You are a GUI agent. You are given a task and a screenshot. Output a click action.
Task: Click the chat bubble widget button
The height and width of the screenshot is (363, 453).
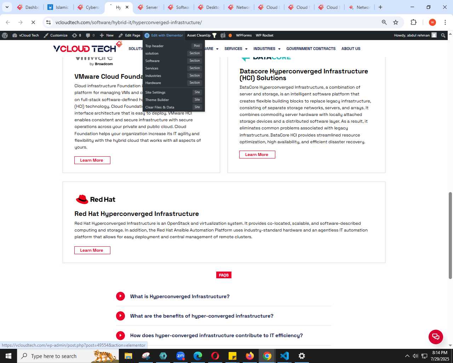click(x=436, y=337)
